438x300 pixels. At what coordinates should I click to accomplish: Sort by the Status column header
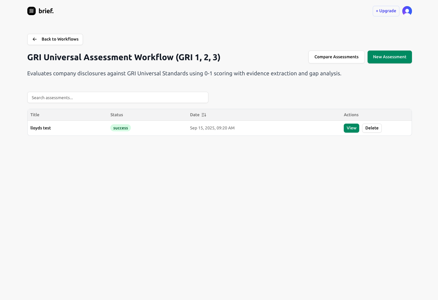tap(116, 115)
